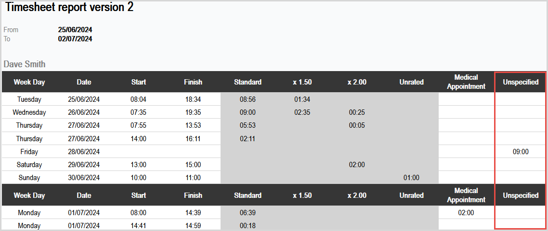548x231 pixels.
Task: Click the Unspecified header in the top header row
Action: point(521,82)
